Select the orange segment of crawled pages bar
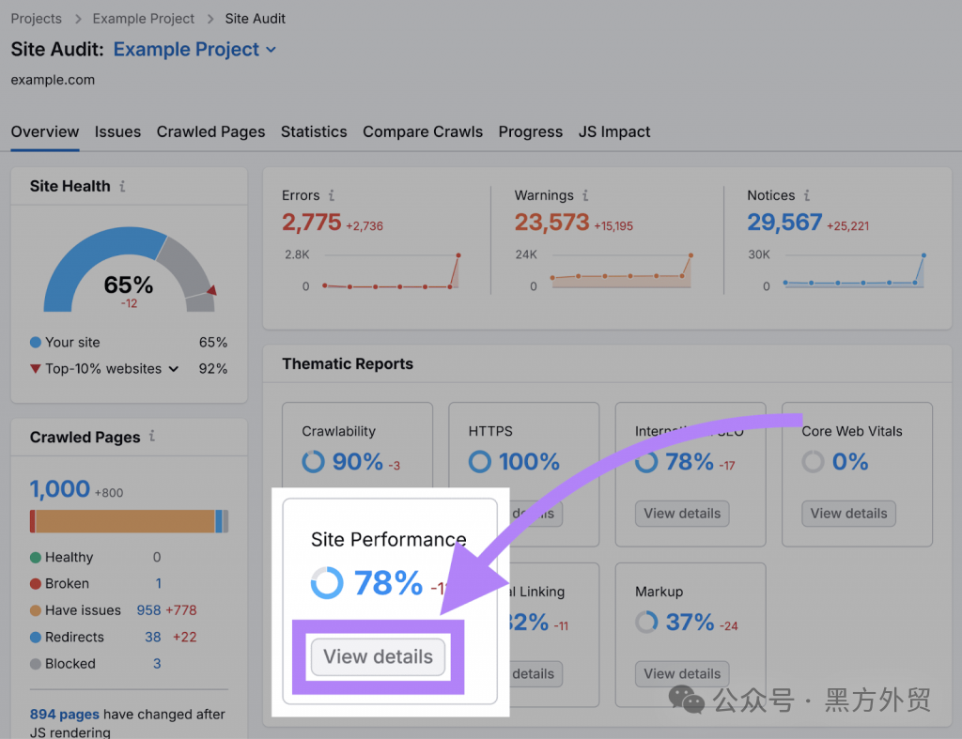 coord(125,521)
